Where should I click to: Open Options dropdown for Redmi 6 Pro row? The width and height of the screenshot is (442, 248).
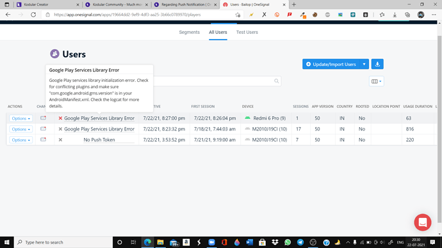click(x=21, y=118)
